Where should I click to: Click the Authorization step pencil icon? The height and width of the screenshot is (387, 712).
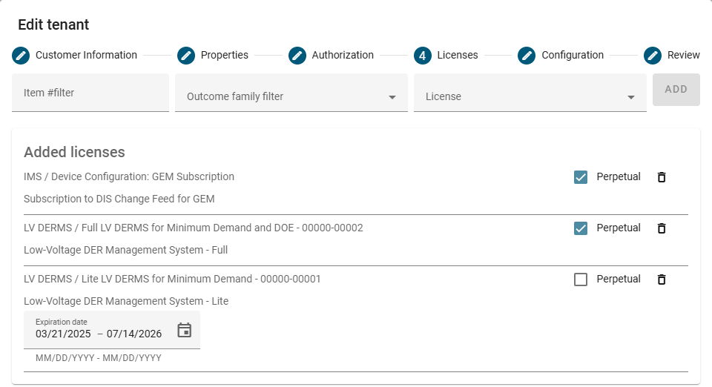(x=297, y=56)
